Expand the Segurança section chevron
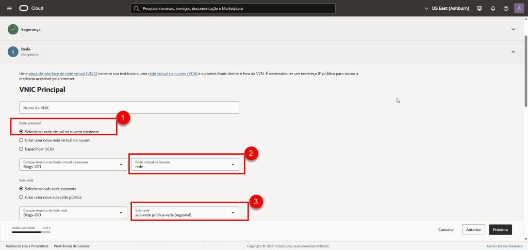Image resolution: width=528 pixels, height=250 pixels. [x=513, y=29]
